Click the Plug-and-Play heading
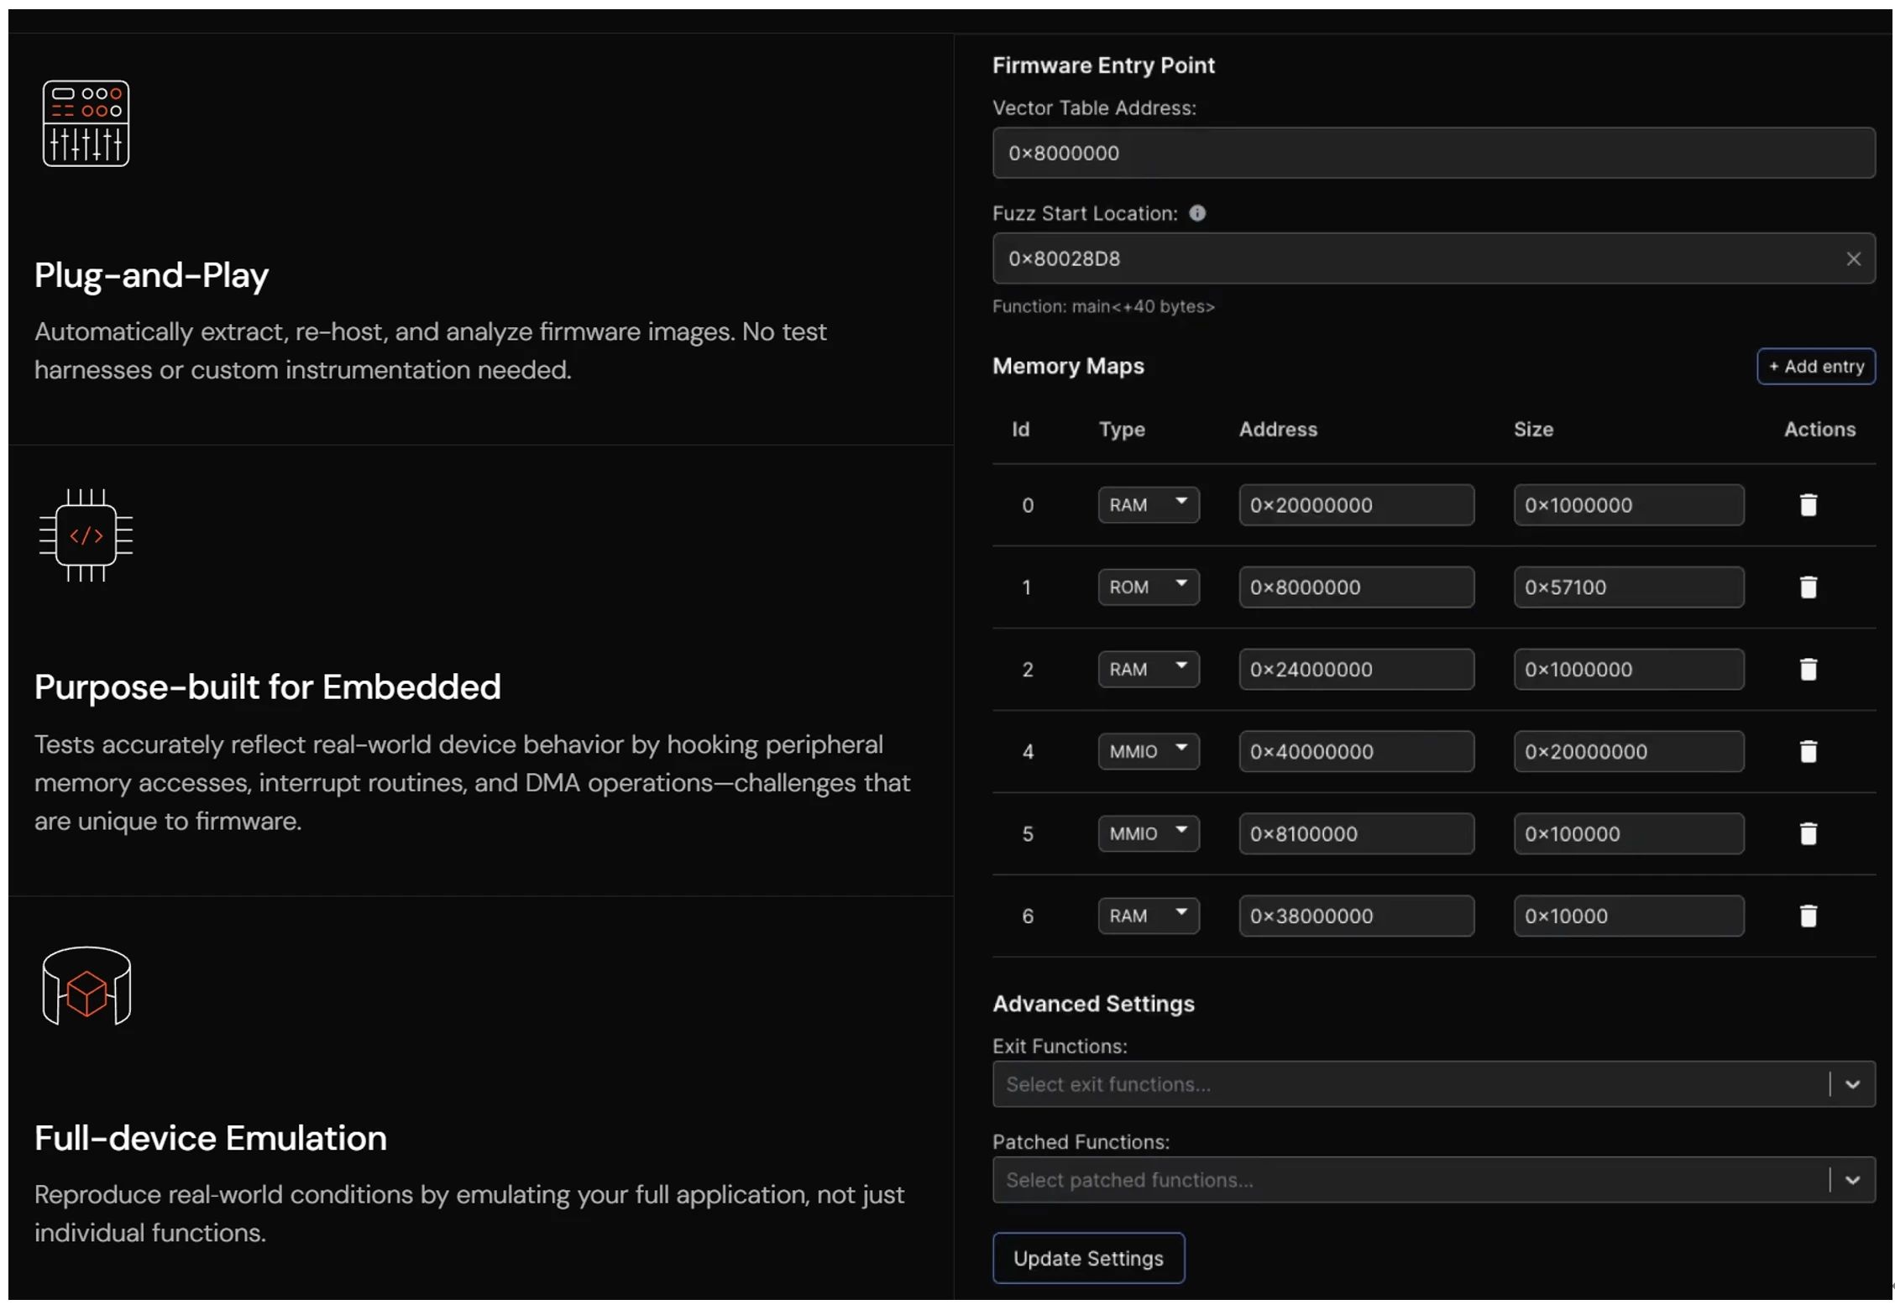Image resolution: width=1895 pixels, height=1310 pixels. [151, 275]
